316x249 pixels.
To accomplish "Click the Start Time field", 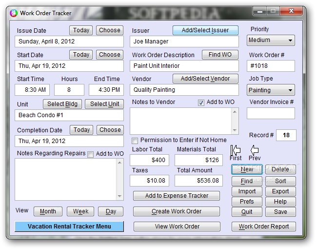I will click(x=32, y=90).
